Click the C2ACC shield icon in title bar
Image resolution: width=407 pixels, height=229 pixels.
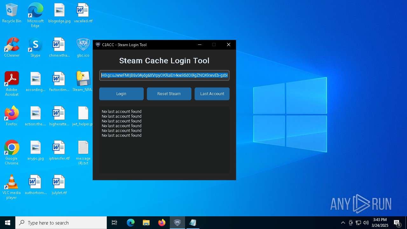[x=98, y=45]
